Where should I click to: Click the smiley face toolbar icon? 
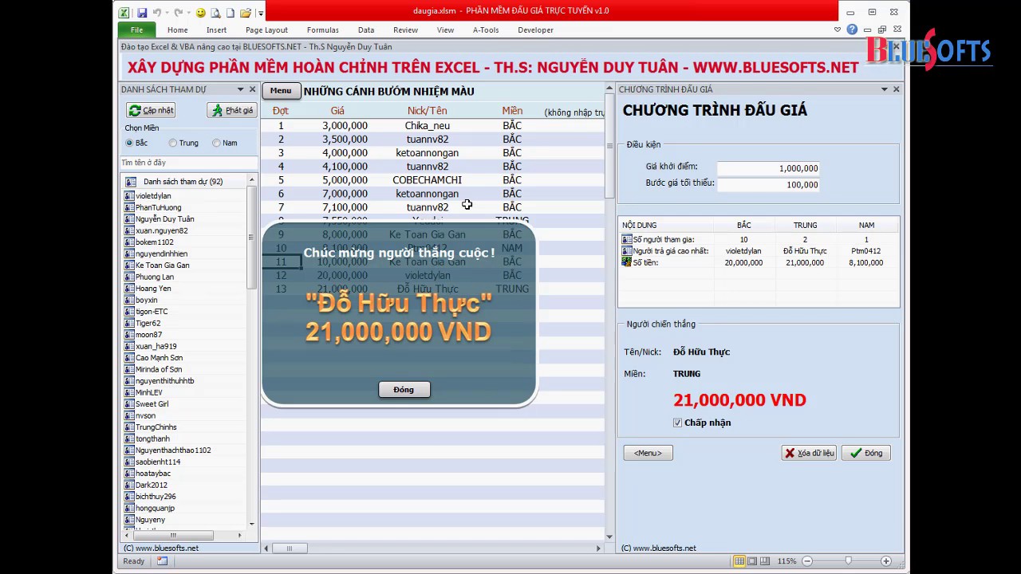(200, 13)
